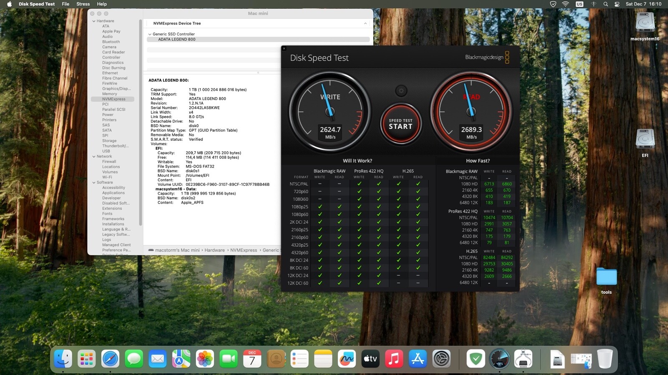Image resolution: width=668 pixels, height=375 pixels.
Task: Click the NVMExpress Device Tree sort chevron
Action: tap(365, 23)
